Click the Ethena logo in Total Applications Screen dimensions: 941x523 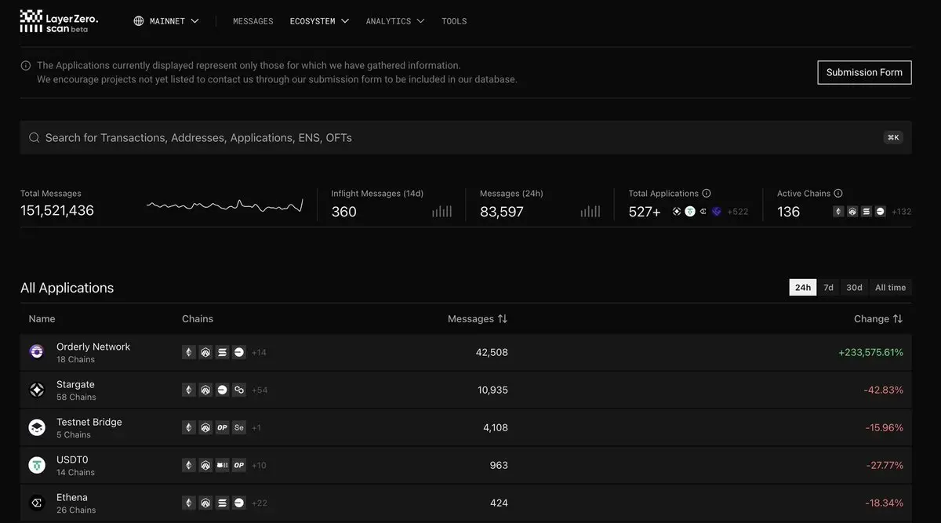click(x=703, y=212)
